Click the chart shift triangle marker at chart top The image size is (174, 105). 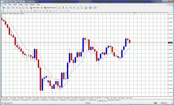[134, 13]
